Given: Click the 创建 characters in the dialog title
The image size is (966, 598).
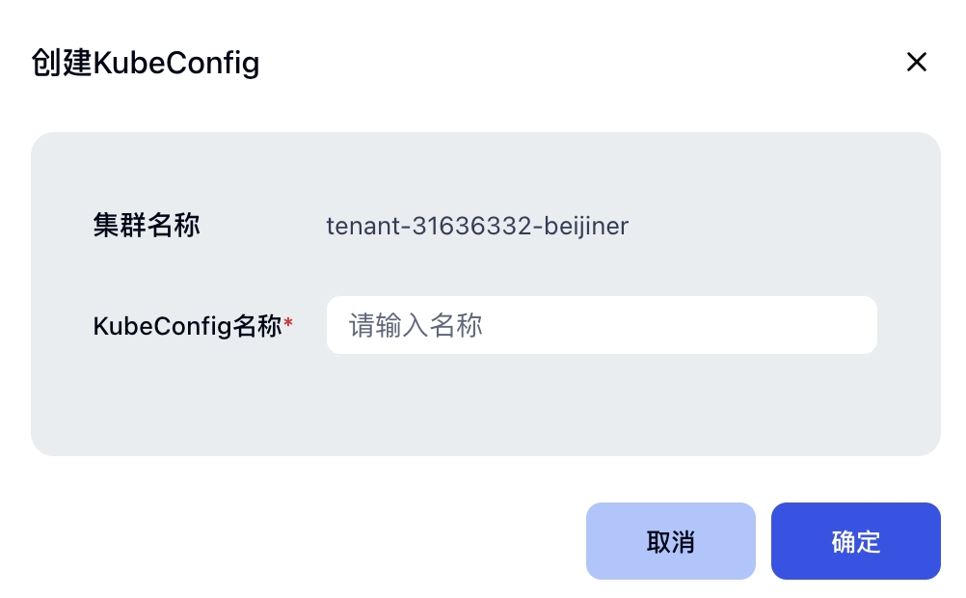Looking at the screenshot, I should [x=62, y=64].
